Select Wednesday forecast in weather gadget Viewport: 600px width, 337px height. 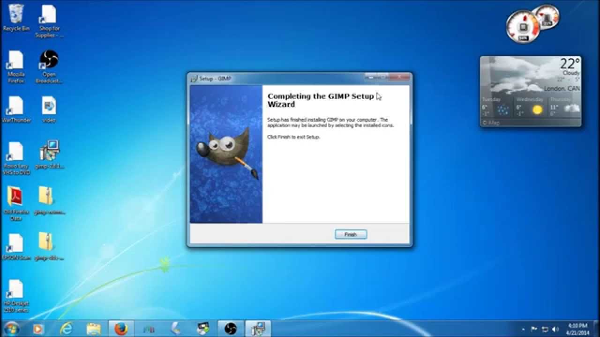[x=531, y=107]
